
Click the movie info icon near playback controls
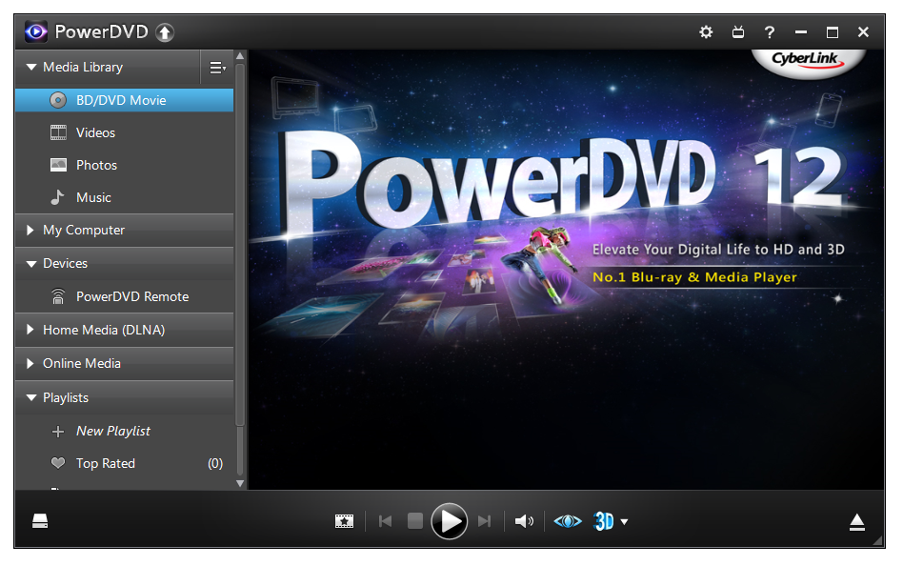pyautogui.click(x=344, y=521)
